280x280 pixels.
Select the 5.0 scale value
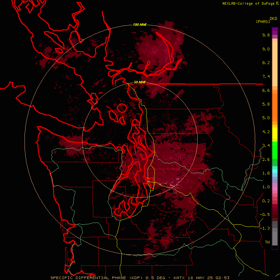point(266,118)
